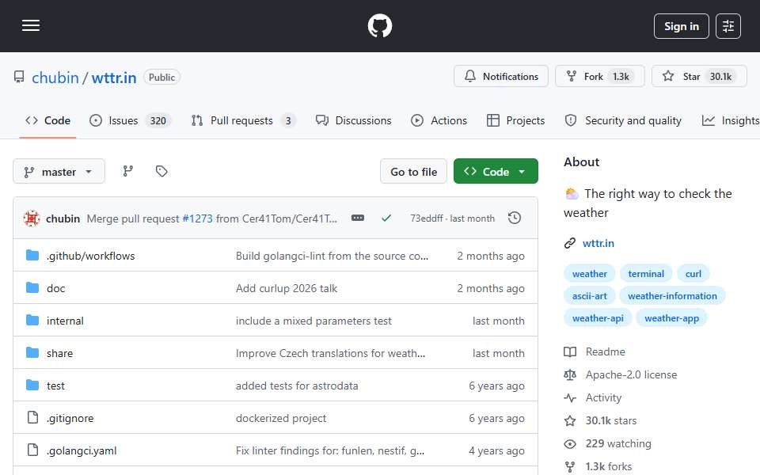Select the weather-api topic tag
The height and width of the screenshot is (475, 760).
[x=598, y=318]
